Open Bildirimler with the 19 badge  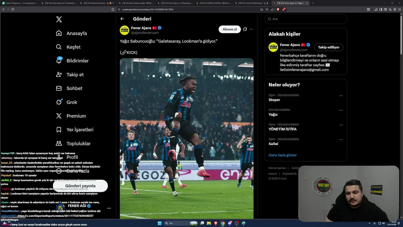[x=72, y=61]
